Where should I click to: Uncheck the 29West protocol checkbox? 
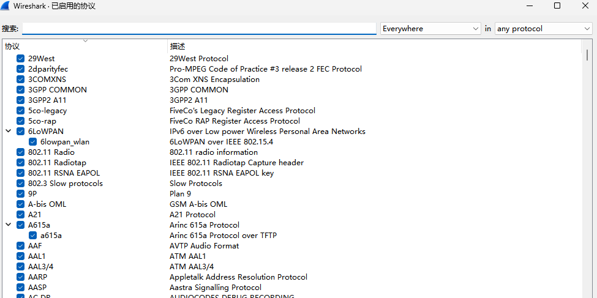click(21, 59)
